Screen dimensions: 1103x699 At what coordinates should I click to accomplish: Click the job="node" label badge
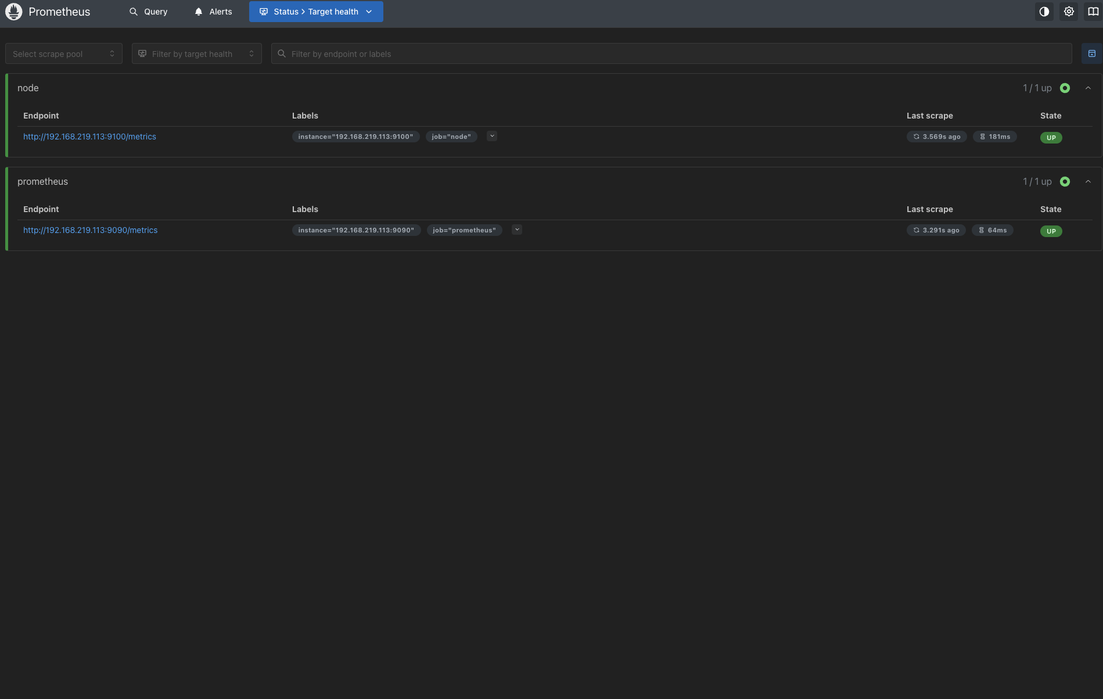(451, 137)
